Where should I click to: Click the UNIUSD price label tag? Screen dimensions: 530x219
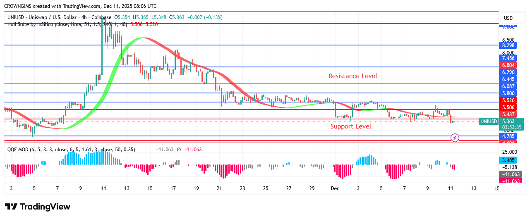488,121
